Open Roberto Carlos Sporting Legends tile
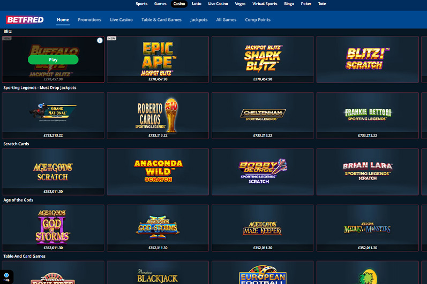Screen dimensions: 427x284 click(x=158, y=115)
